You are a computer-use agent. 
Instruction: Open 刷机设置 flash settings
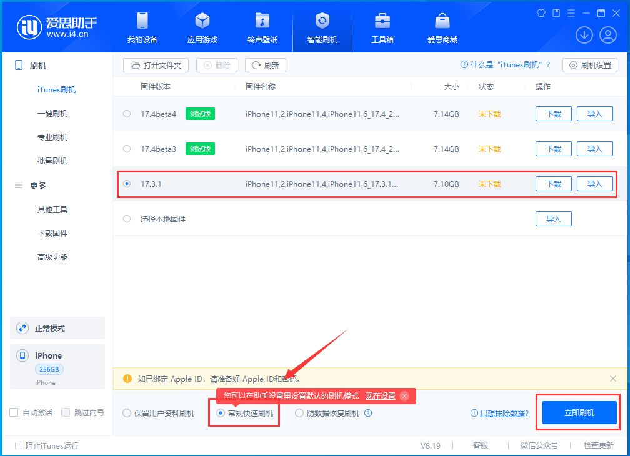590,65
